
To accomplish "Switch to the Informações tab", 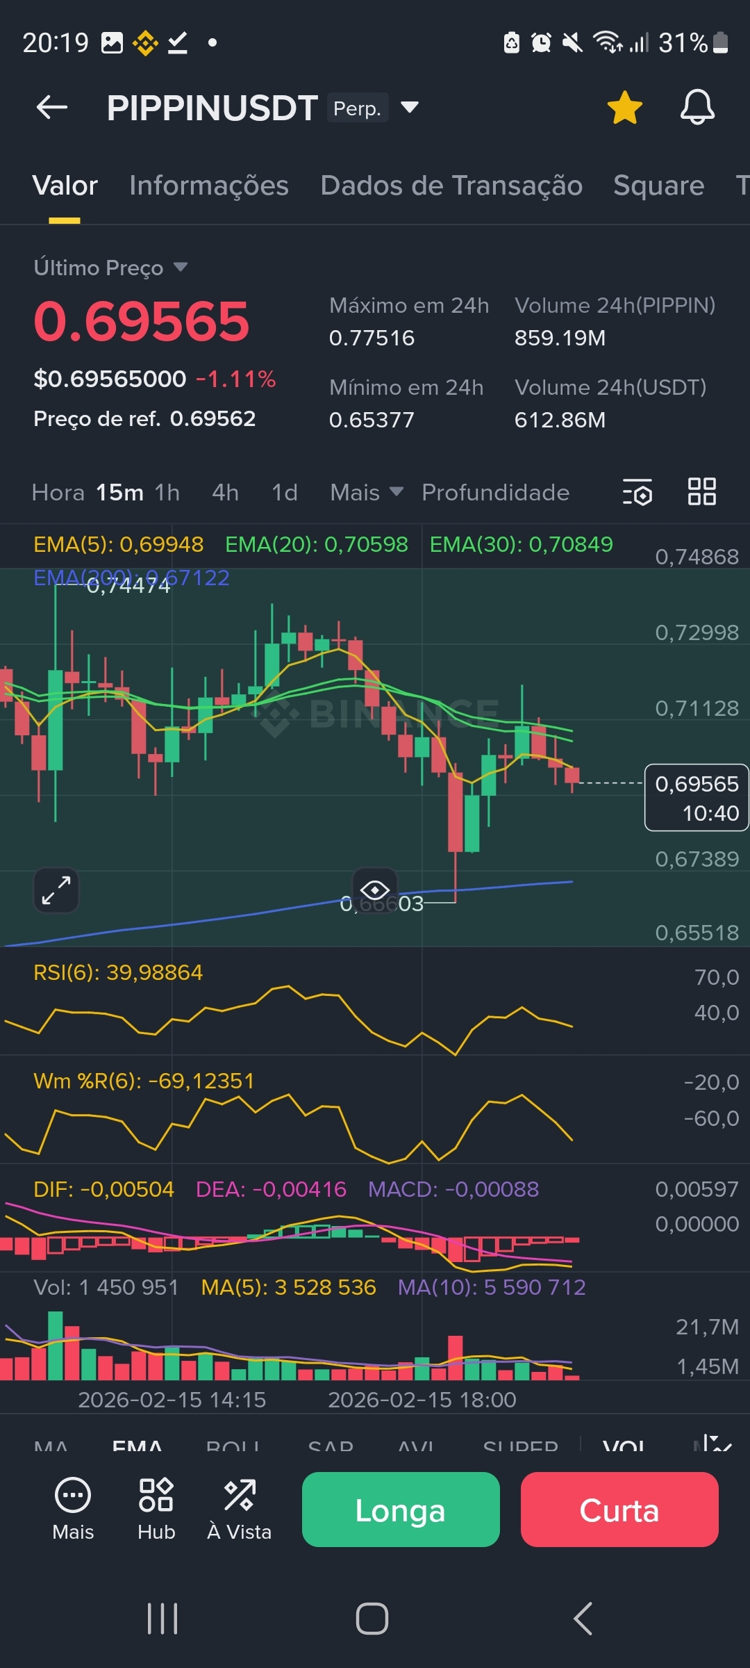I will pyautogui.click(x=208, y=186).
